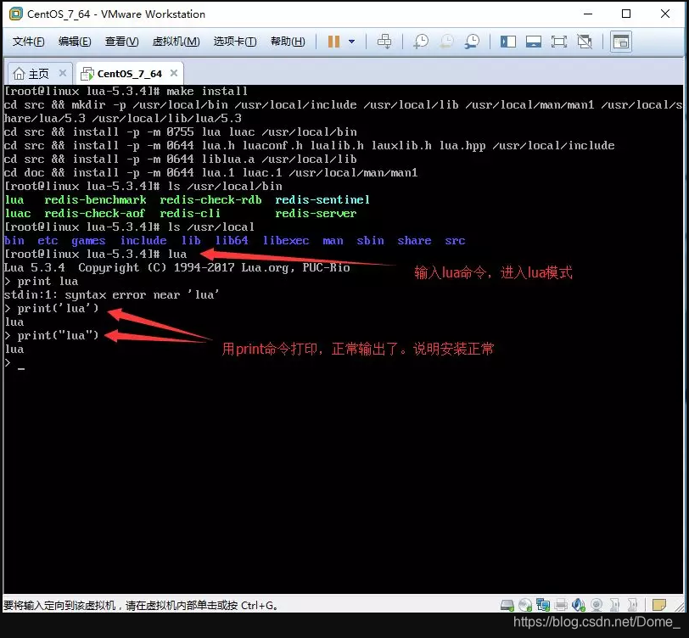Click the hard disk status icon
The width and height of the screenshot is (689, 638).
[507, 606]
